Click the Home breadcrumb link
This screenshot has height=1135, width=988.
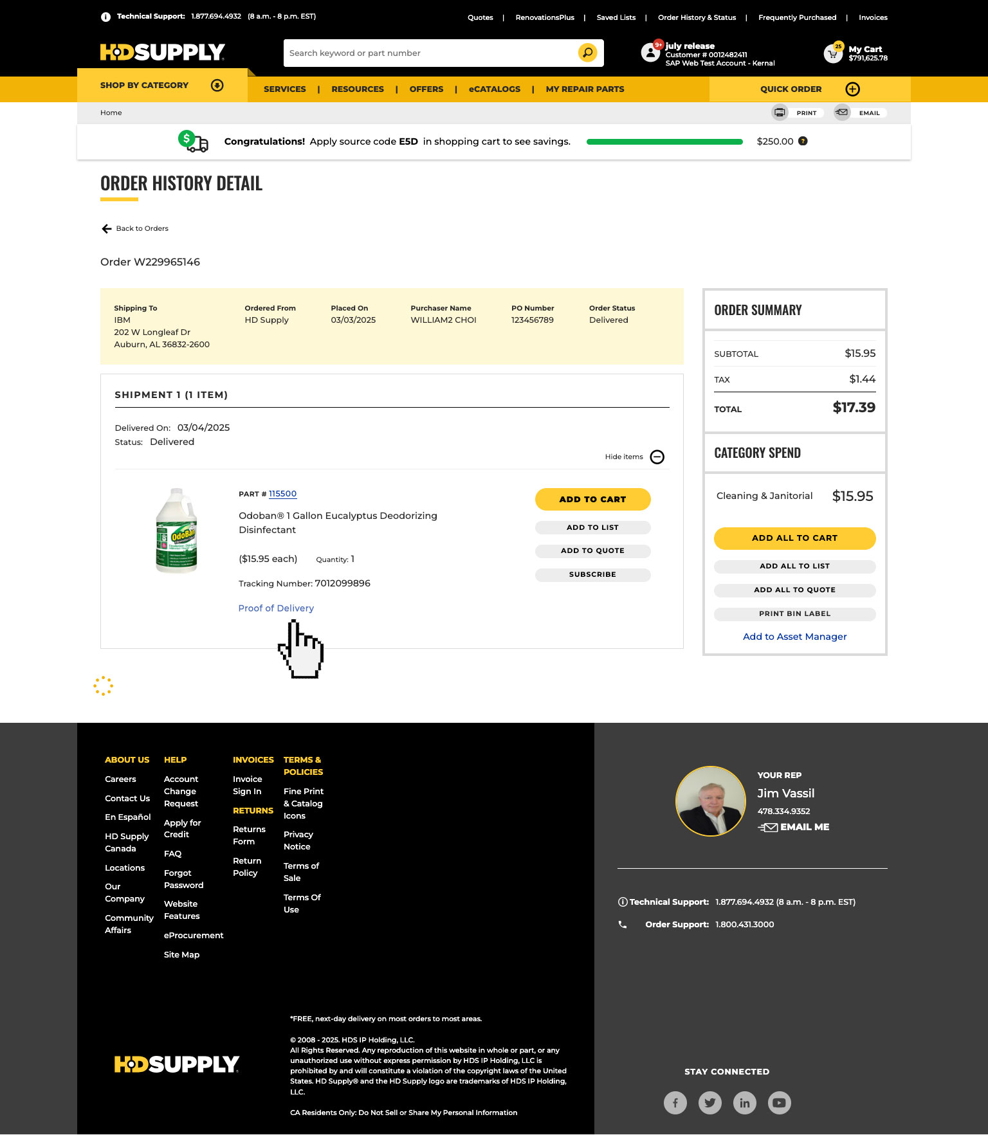(x=111, y=113)
